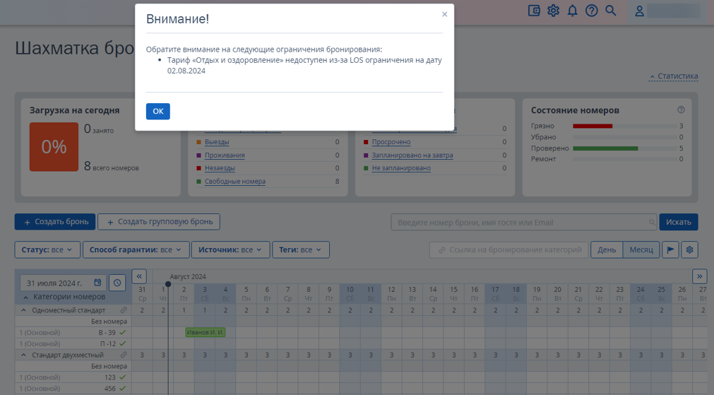This screenshot has width=714, height=395.
Task: Click green check for room П -12
Action: pos(122,343)
